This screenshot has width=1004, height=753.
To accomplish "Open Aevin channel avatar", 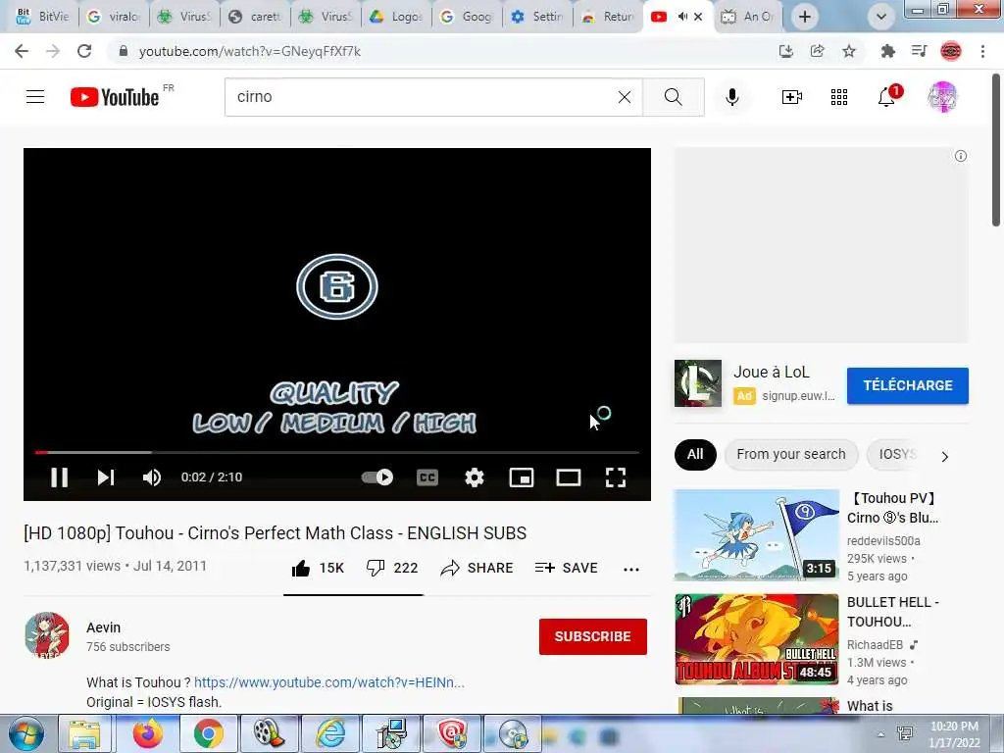I will (47, 635).
